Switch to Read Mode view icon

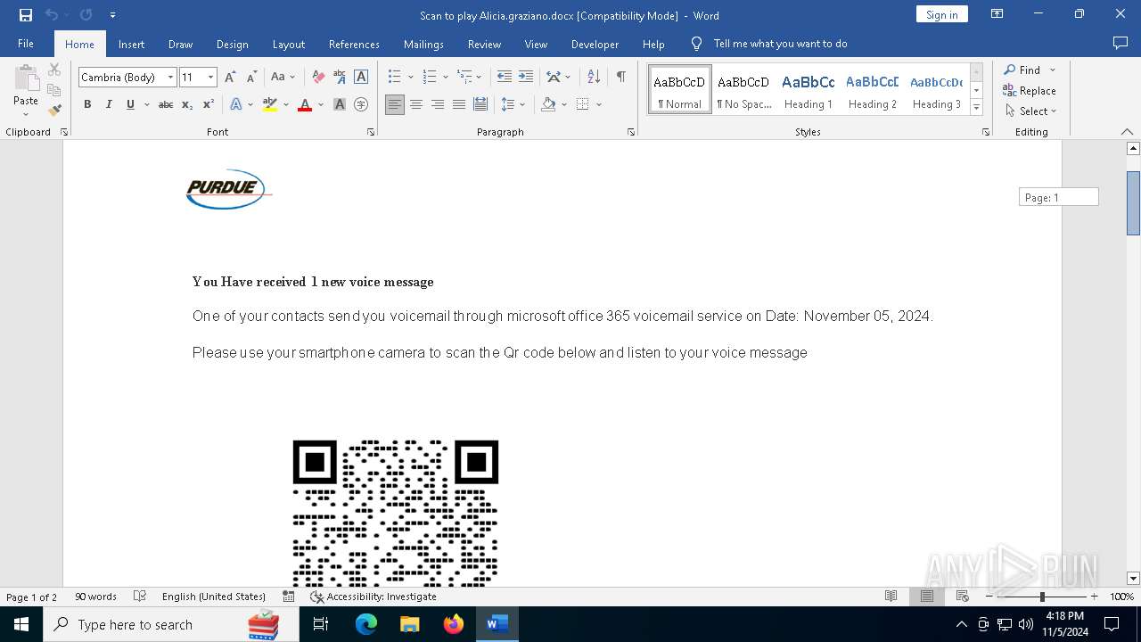click(x=891, y=597)
